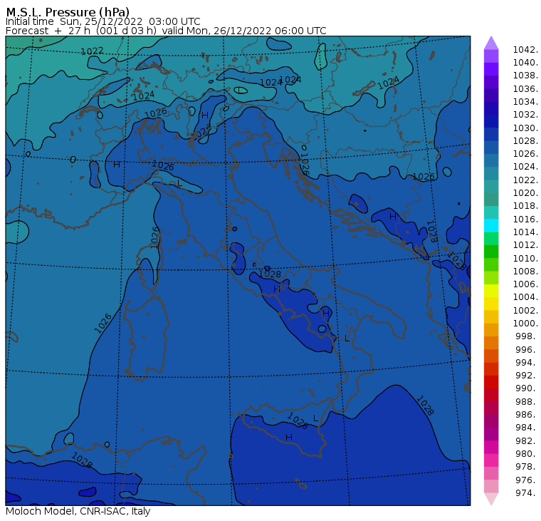Screen dimensions: 541x521
Task: Click the '1026' contour label west of Sardinia
Action: click(103, 324)
